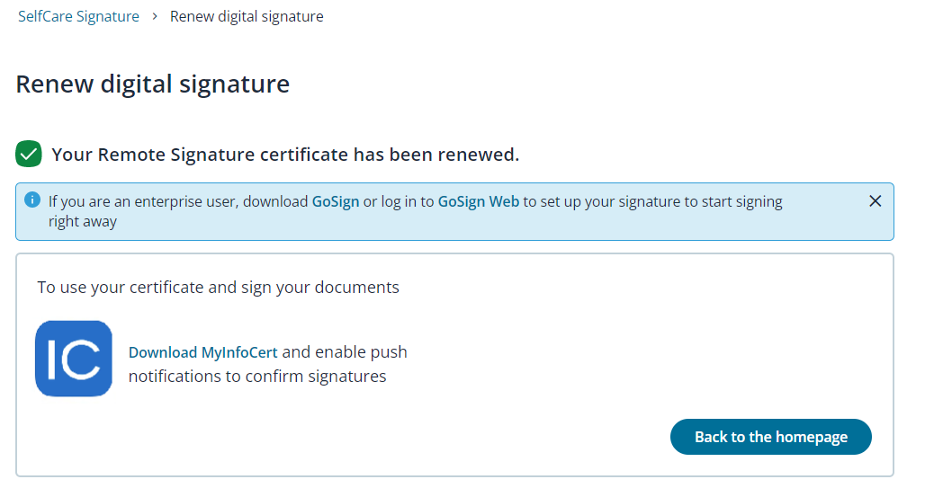This screenshot has height=497, width=934.
Task: Click the blue IC MyInfoCert app icon
Action: (74, 359)
